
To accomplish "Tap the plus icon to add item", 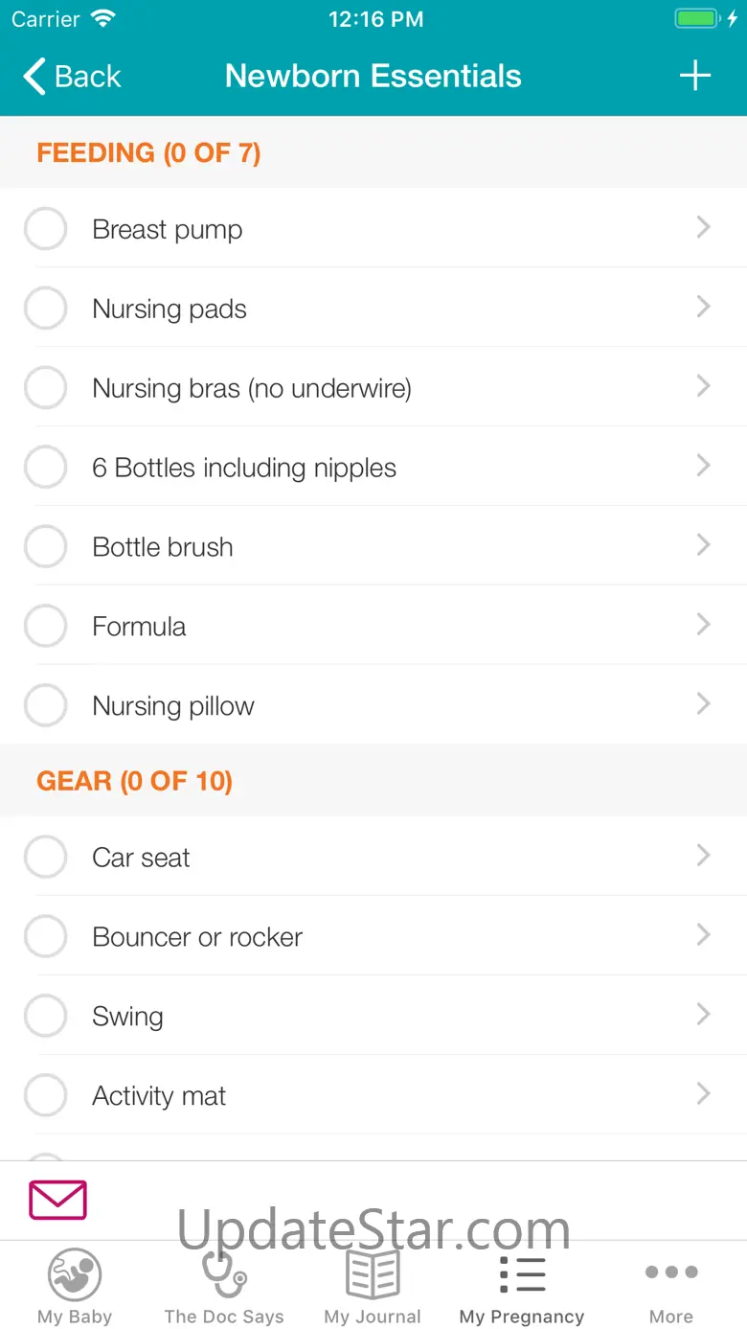I will point(695,77).
